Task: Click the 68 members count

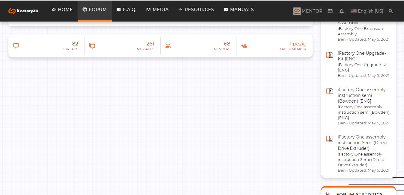Action: (x=227, y=44)
